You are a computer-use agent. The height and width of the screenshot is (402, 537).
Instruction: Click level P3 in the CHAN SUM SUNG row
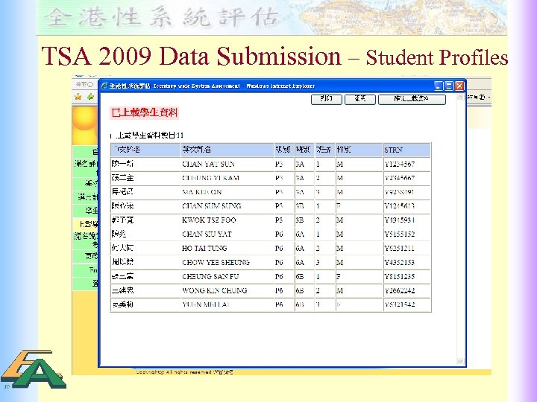click(x=279, y=206)
